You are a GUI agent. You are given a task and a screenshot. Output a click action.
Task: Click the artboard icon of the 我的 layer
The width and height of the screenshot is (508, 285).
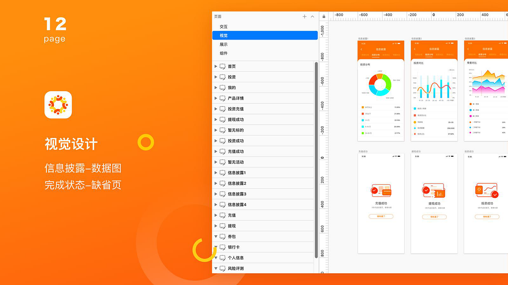[223, 88]
